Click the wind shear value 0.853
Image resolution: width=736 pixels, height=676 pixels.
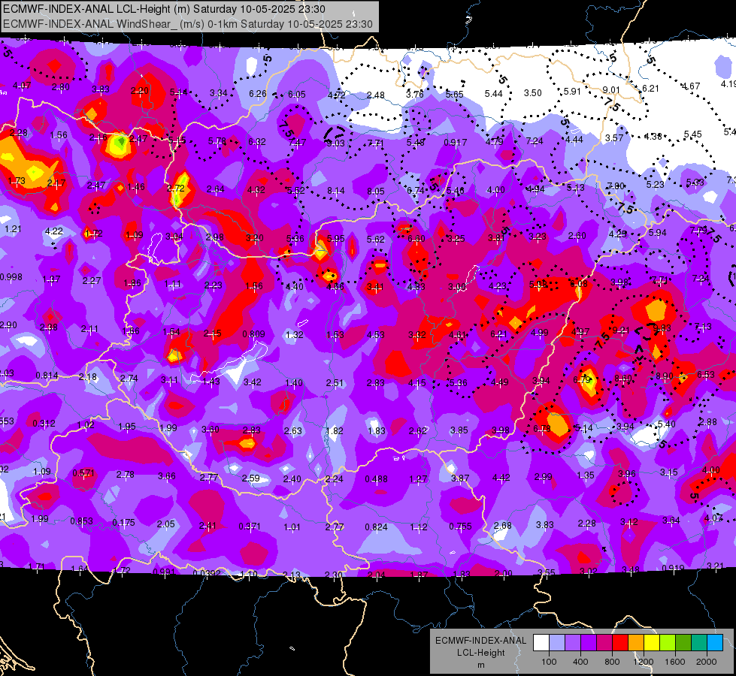82,521
